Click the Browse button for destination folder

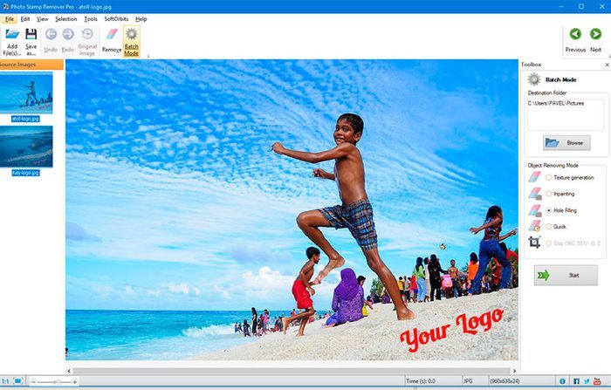(x=566, y=143)
